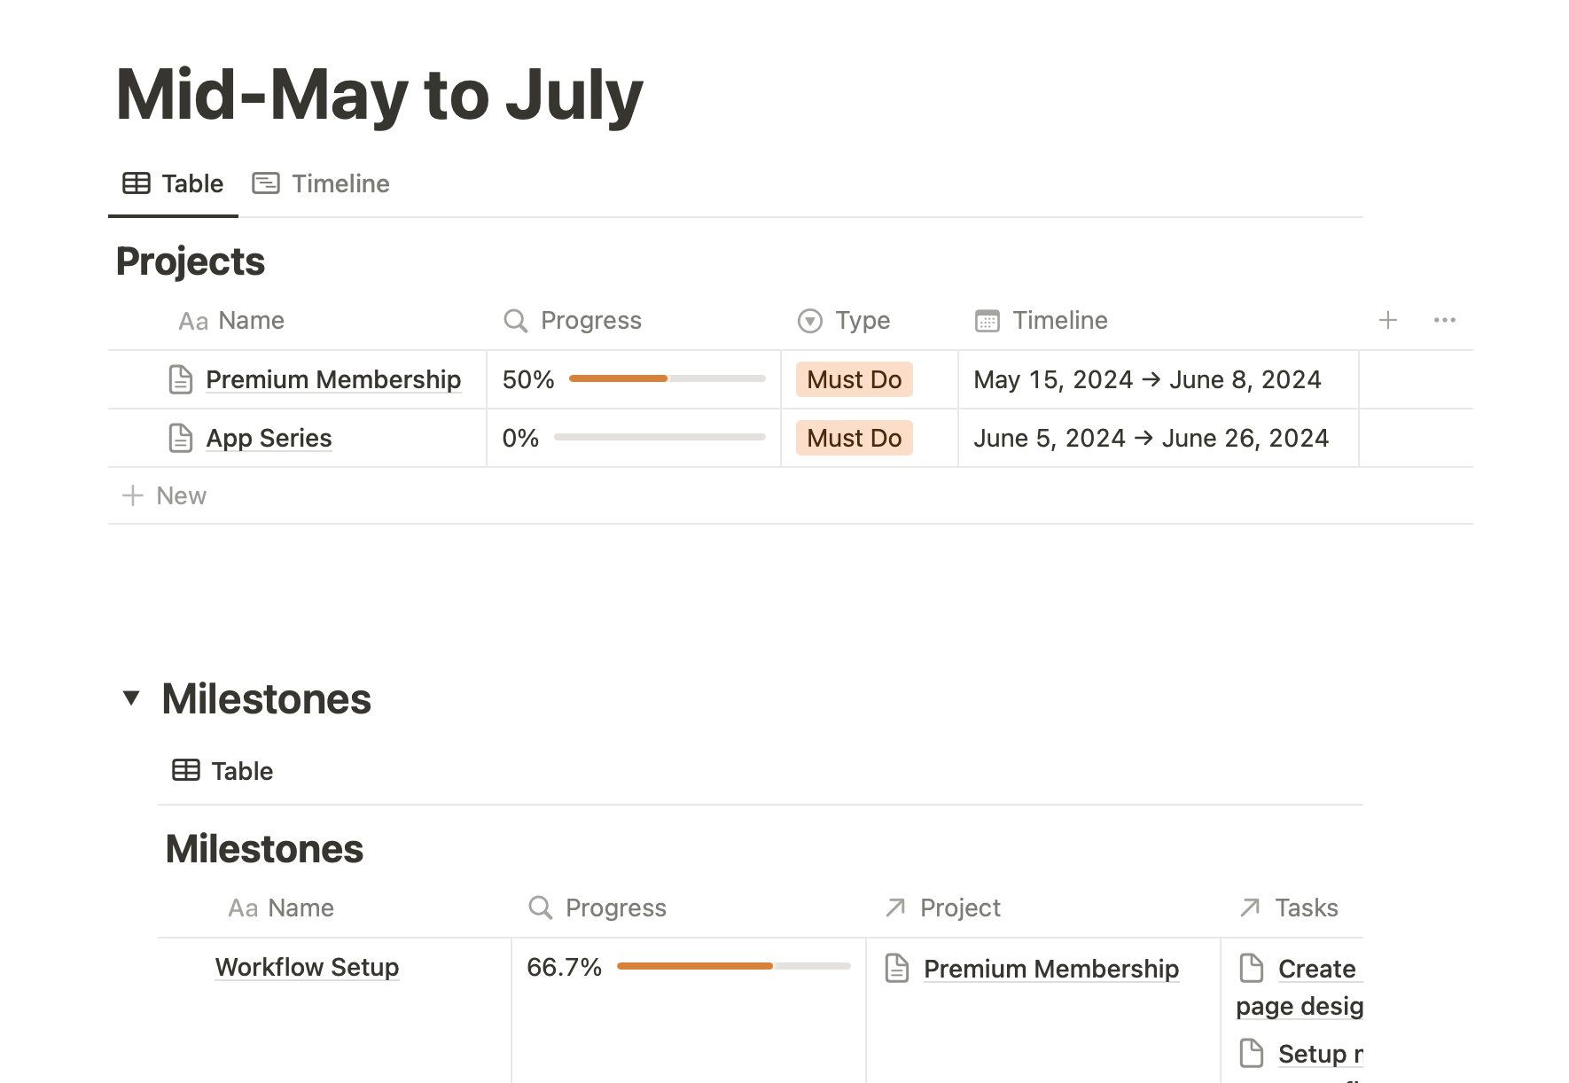Click the page icon beside Premium Membership project
Screen dimensions: 1569x1083
pos(181,380)
